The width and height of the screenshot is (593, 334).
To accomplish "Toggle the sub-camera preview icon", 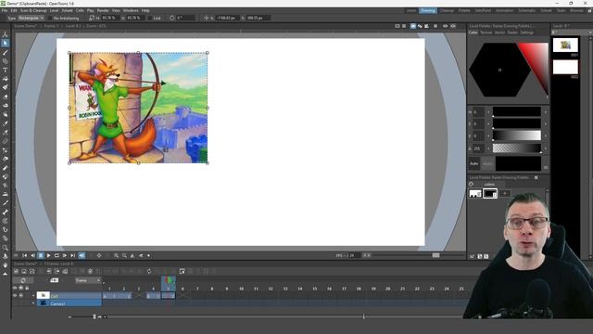I will (453, 26).
